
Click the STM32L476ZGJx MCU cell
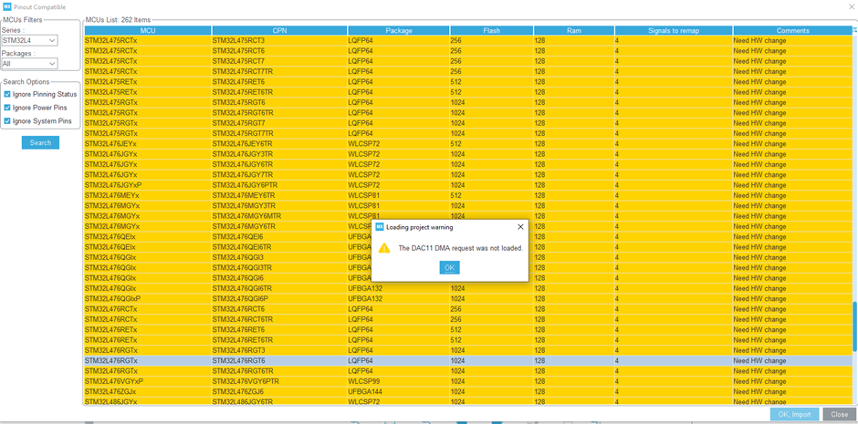pos(148,392)
